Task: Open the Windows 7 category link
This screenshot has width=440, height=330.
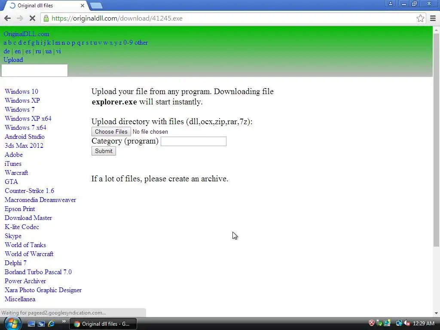Action: [x=20, y=110]
